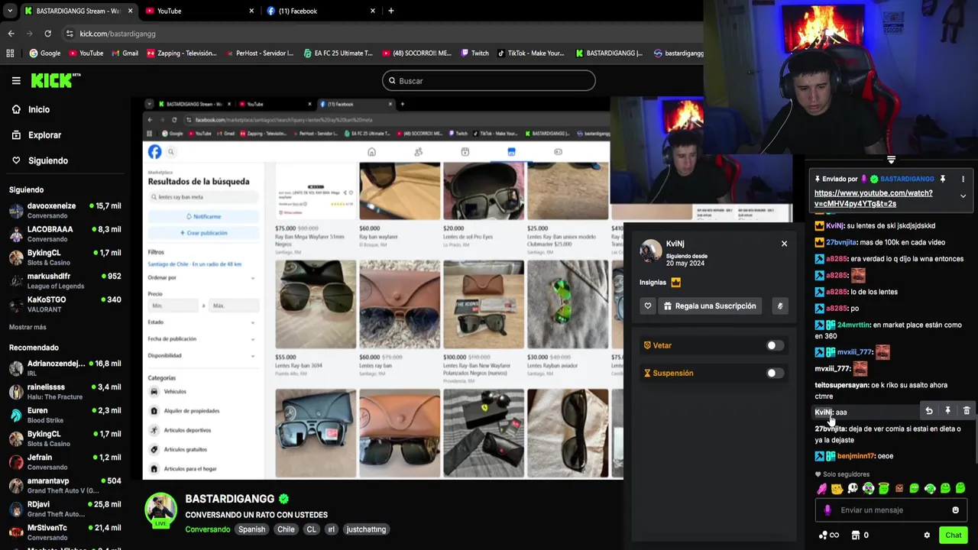Reload the Kick page
978x550 pixels.
[x=47, y=34]
